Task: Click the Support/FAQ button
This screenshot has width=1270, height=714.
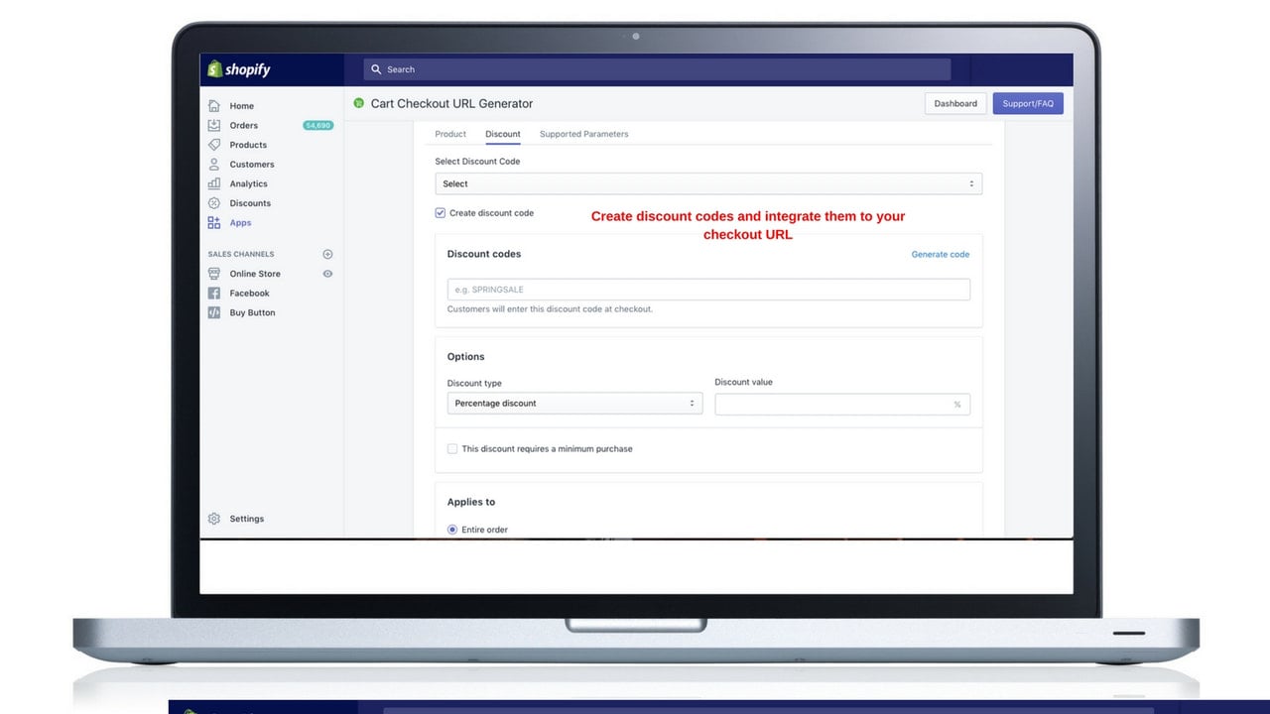Action: click(x=1028, y=103)
